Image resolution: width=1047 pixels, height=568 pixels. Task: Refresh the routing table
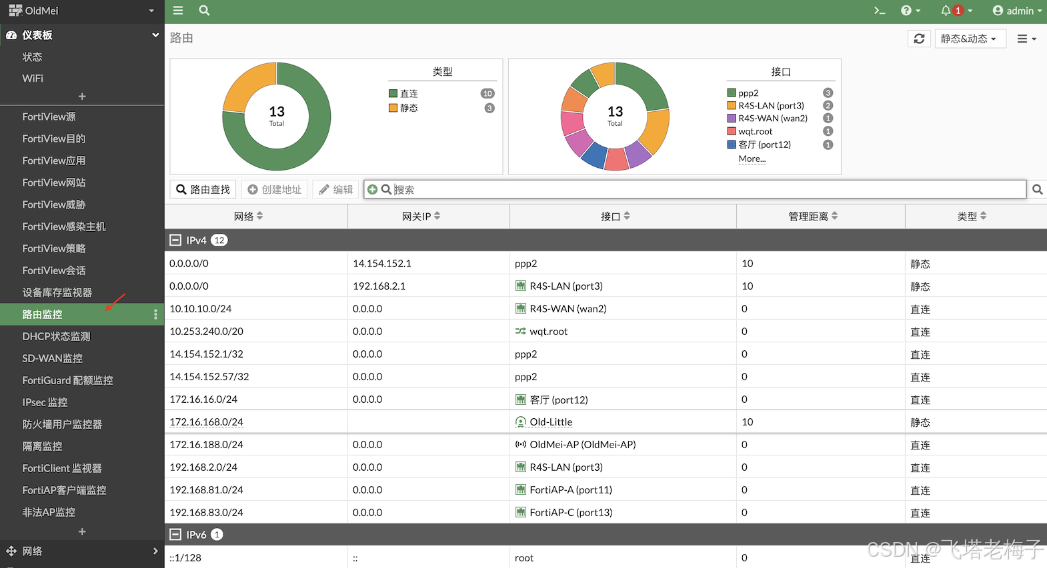[919, 39]
